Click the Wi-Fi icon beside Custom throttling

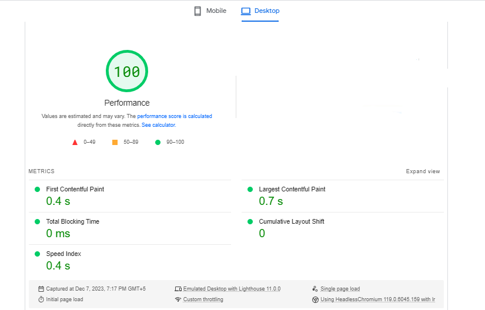pos(178,299)
